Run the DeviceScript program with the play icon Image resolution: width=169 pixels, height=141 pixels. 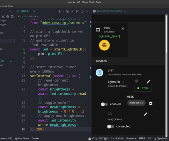tap(60, 11)
